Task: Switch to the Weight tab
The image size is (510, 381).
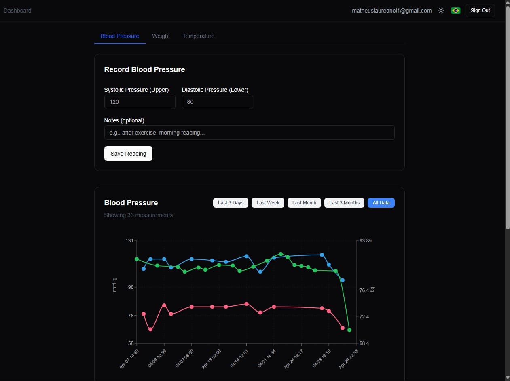Action: (161, 36)
